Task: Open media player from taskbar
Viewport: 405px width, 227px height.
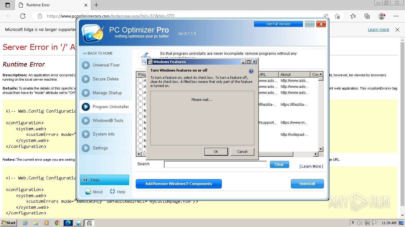Action: pos(47,223)
